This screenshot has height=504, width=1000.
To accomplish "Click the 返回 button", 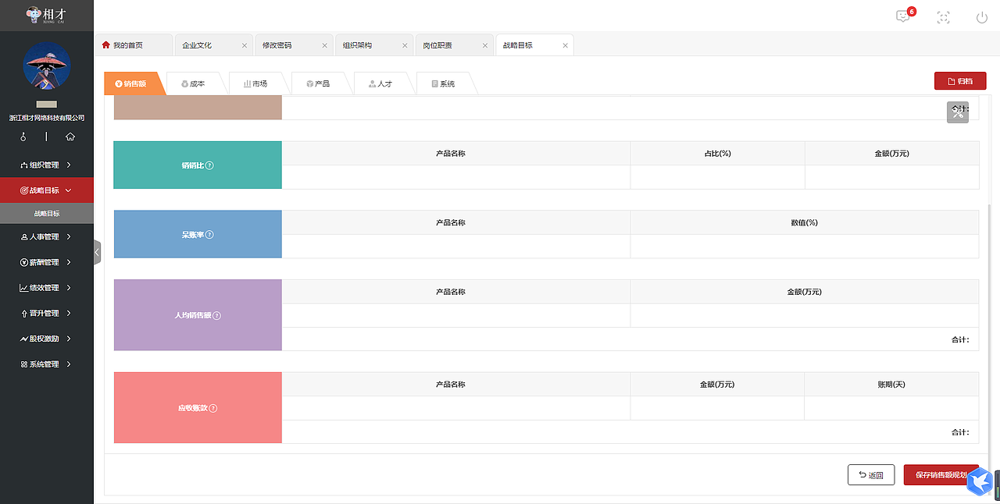I will coord(871,475).
